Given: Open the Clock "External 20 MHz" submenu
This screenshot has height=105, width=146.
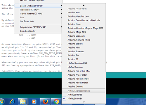Looking at the screenshot, I should click(38, 14).
